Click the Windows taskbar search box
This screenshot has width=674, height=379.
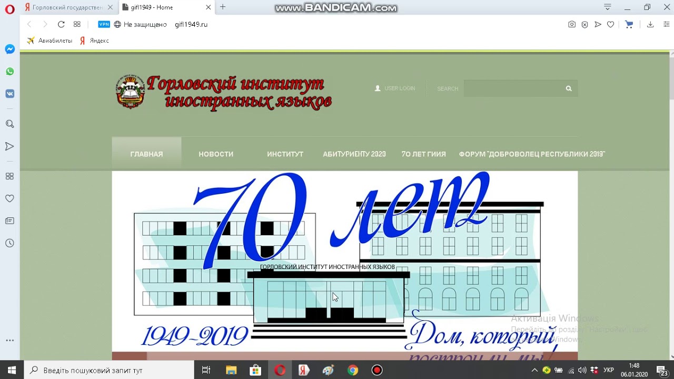coord(110,370)
